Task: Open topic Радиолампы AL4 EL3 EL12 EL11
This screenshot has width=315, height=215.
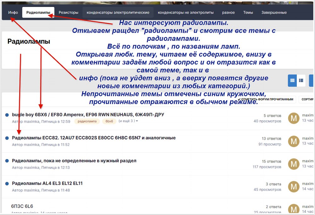Action: point(47,183)
